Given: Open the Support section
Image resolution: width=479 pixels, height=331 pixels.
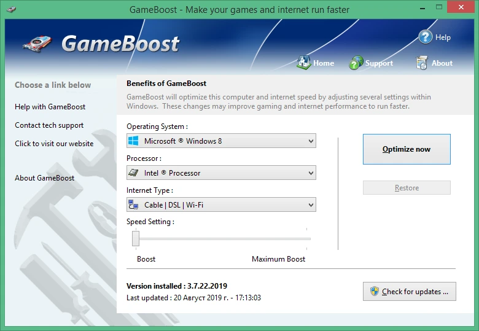Looking at the screenshot, I should coord(379,63).
